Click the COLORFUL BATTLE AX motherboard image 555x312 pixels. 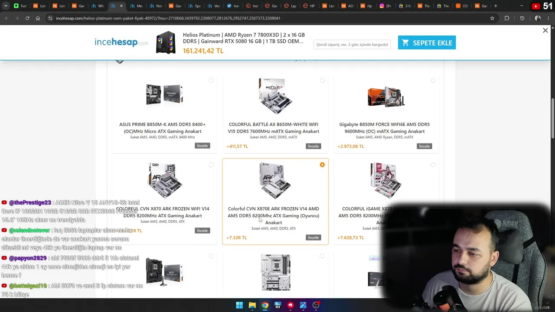tap(275, 96)
